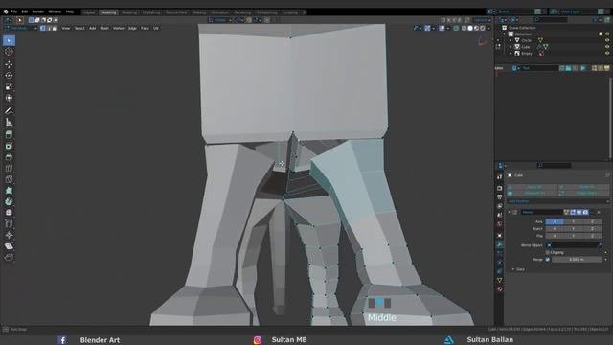This screenshot has height=345, width=613.
Task: Open the Render menu
Action: tap(38, 11)
